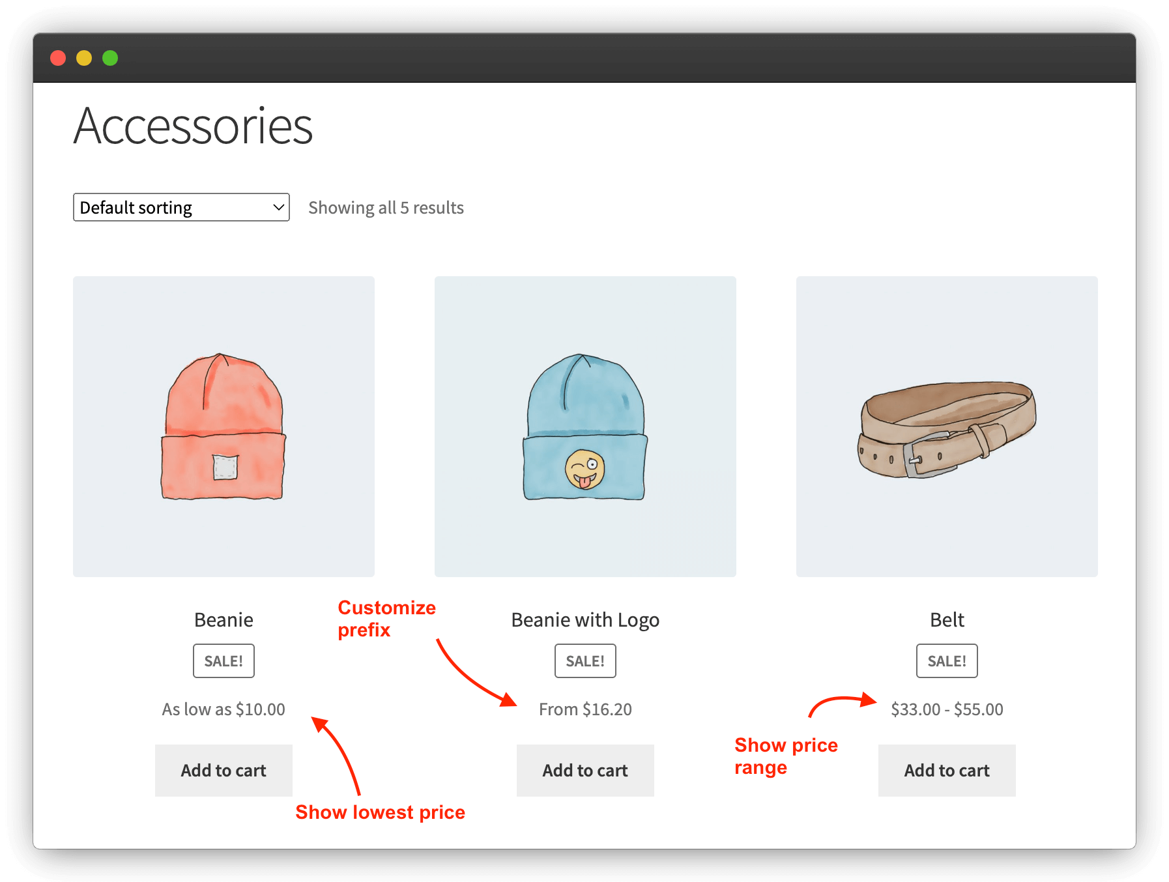Click the red Beanie product image
Screen dimensions: 1169x882
click(x=224, y=427)
